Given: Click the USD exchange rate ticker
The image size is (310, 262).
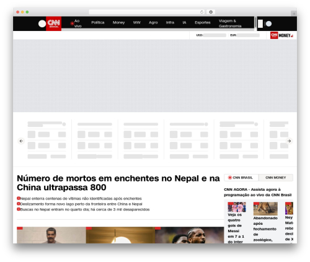Looking at the screenshot, I should coord(211,35).
